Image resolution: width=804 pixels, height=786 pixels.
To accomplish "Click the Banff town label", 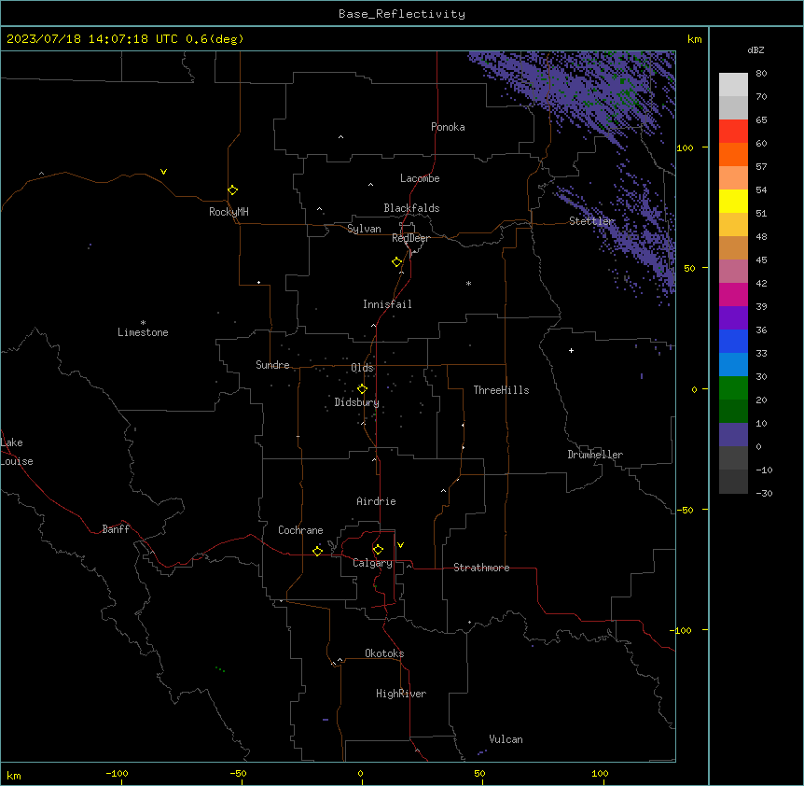I will (x=116, y=529).
